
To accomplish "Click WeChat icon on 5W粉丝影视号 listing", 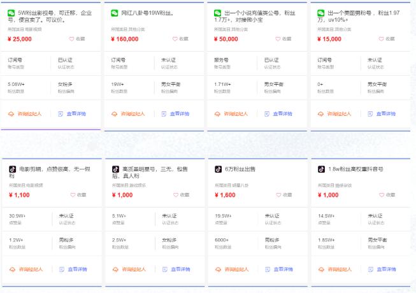I will (12, 13).
